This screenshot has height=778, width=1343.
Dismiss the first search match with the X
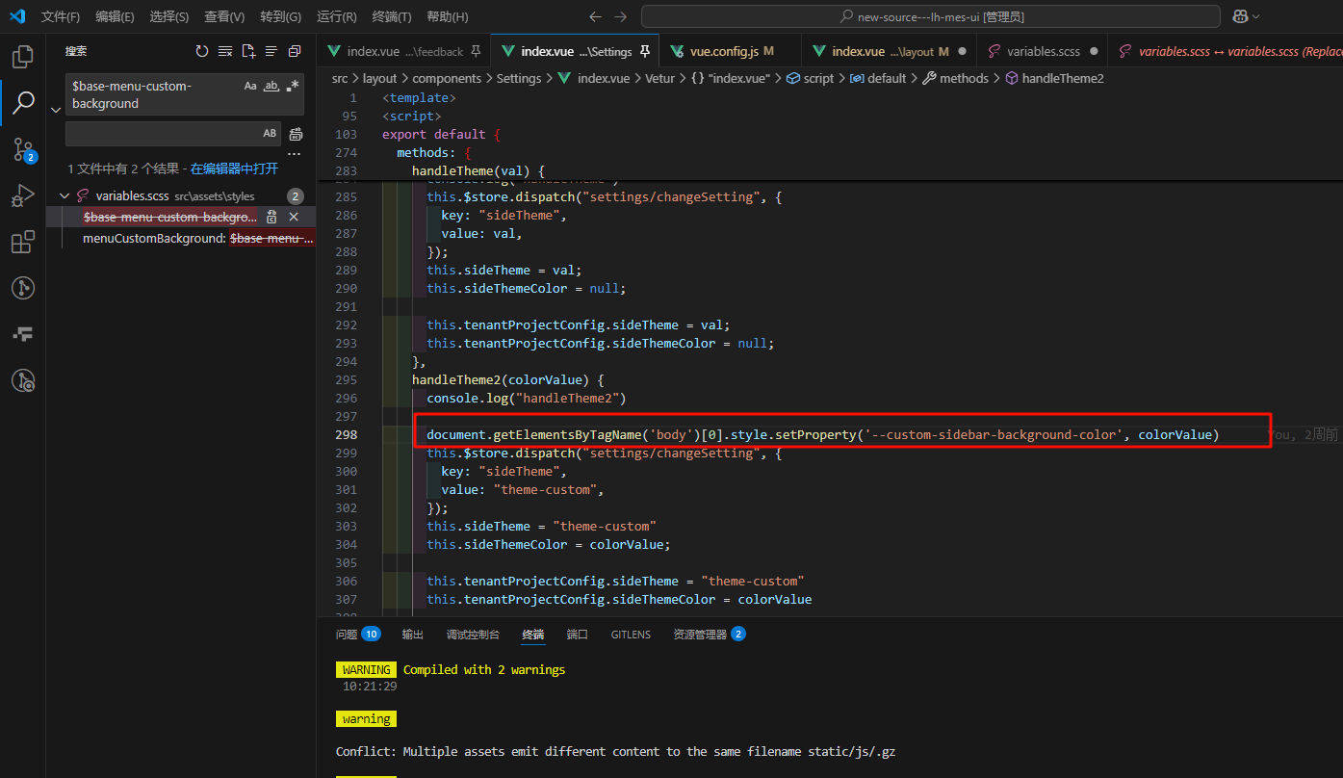pos(293,218)
